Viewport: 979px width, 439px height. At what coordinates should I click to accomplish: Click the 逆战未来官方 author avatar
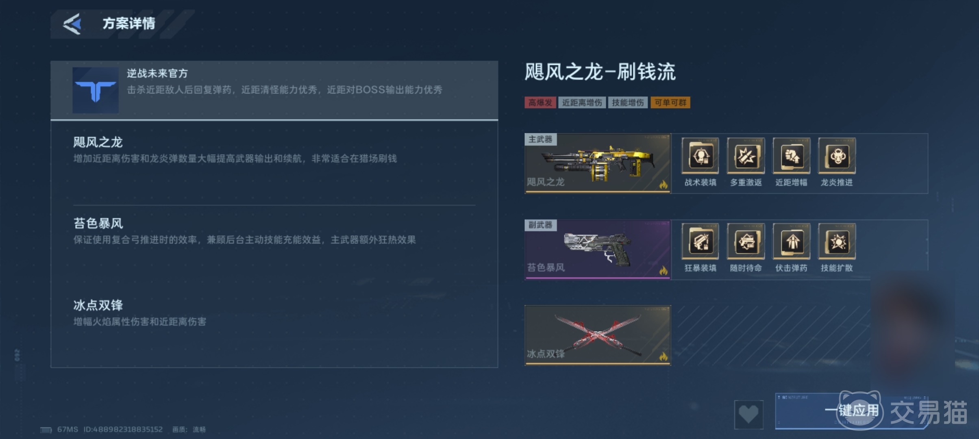[x=96, y=90]
